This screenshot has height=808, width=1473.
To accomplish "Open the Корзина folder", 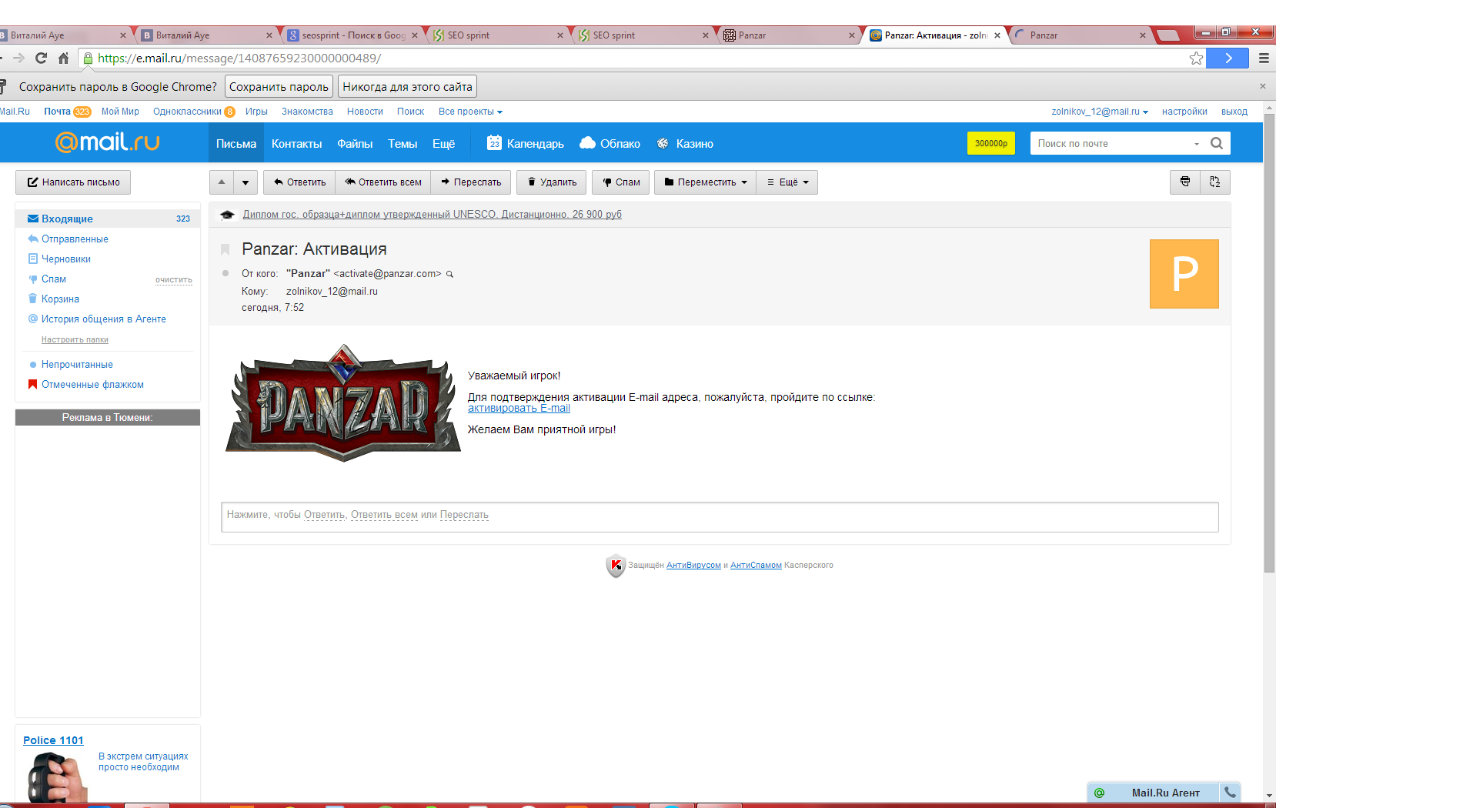I will point(60,299).
